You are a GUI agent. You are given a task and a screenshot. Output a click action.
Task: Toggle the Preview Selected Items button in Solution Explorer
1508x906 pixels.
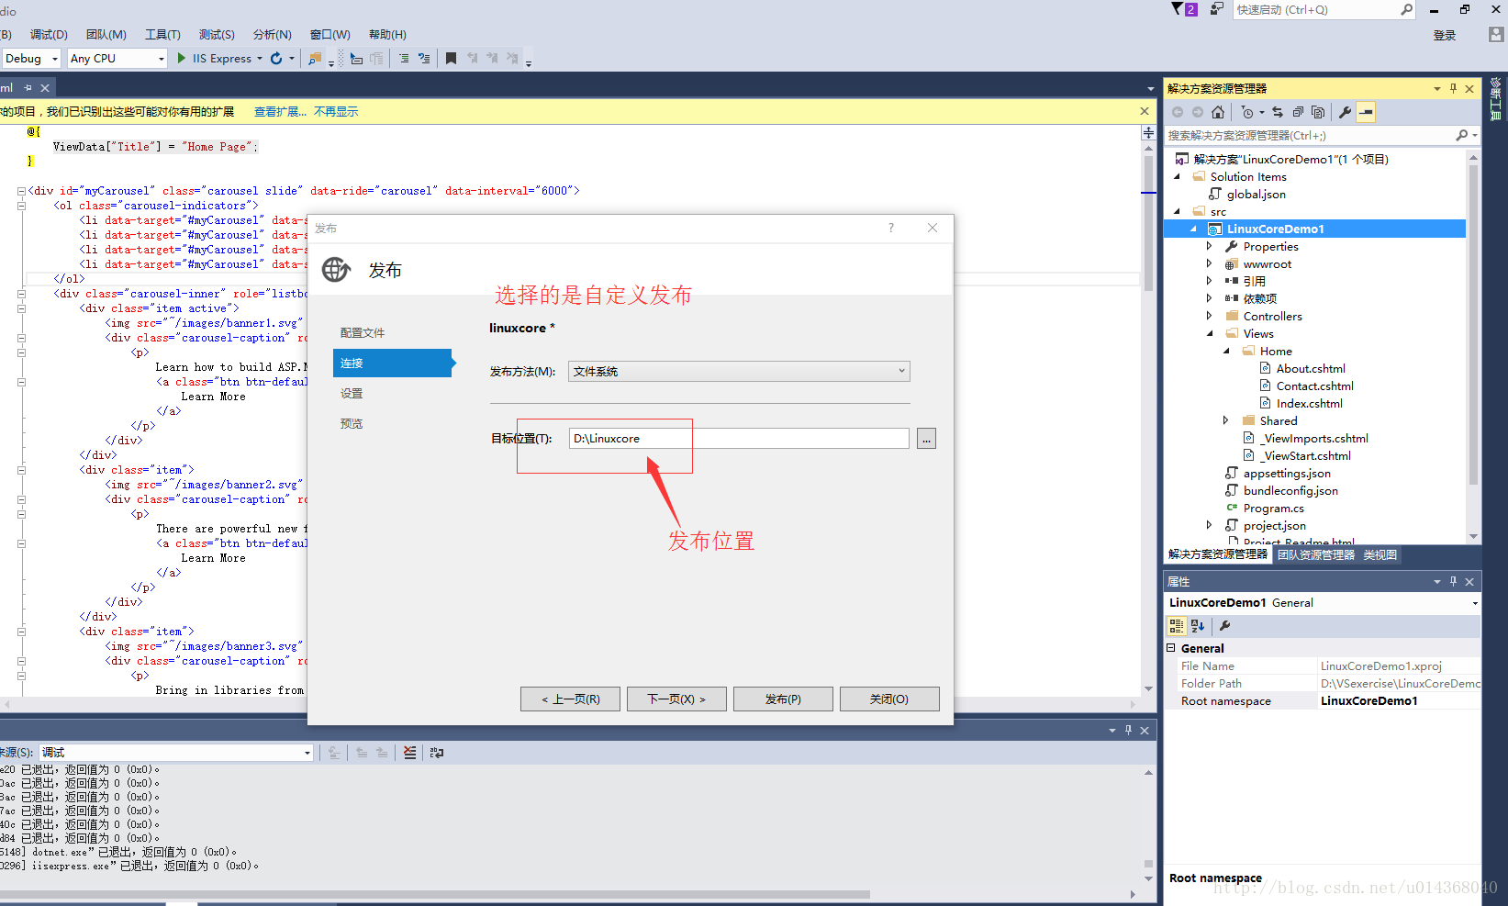pos(1366,112)
